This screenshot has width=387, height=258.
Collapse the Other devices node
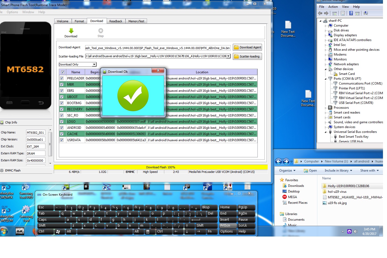pos(325,69)
